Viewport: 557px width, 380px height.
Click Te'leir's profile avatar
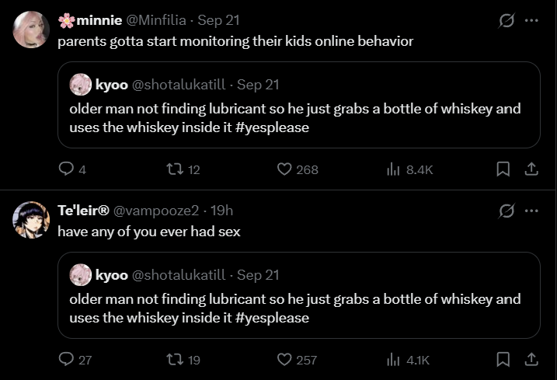[31, 220]
